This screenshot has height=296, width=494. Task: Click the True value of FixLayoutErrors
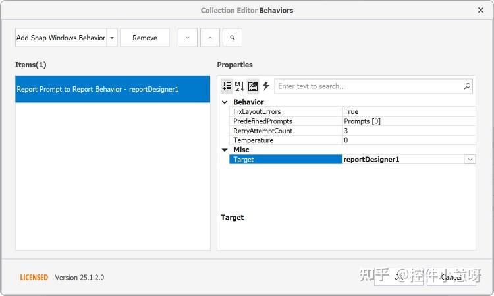pos(408,111)
